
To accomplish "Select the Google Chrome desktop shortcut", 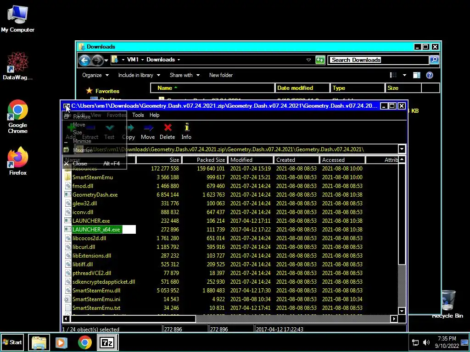I will tap(18, 116).
